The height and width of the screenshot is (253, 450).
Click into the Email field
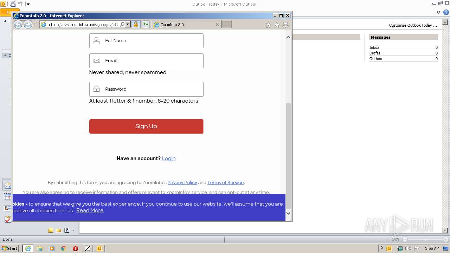coord(146,61)
